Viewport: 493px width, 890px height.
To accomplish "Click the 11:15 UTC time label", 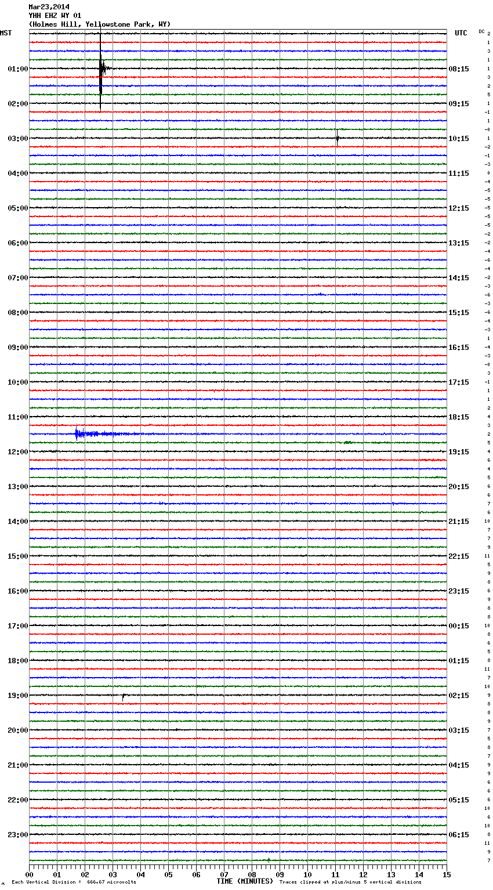I will coord(459,173).
